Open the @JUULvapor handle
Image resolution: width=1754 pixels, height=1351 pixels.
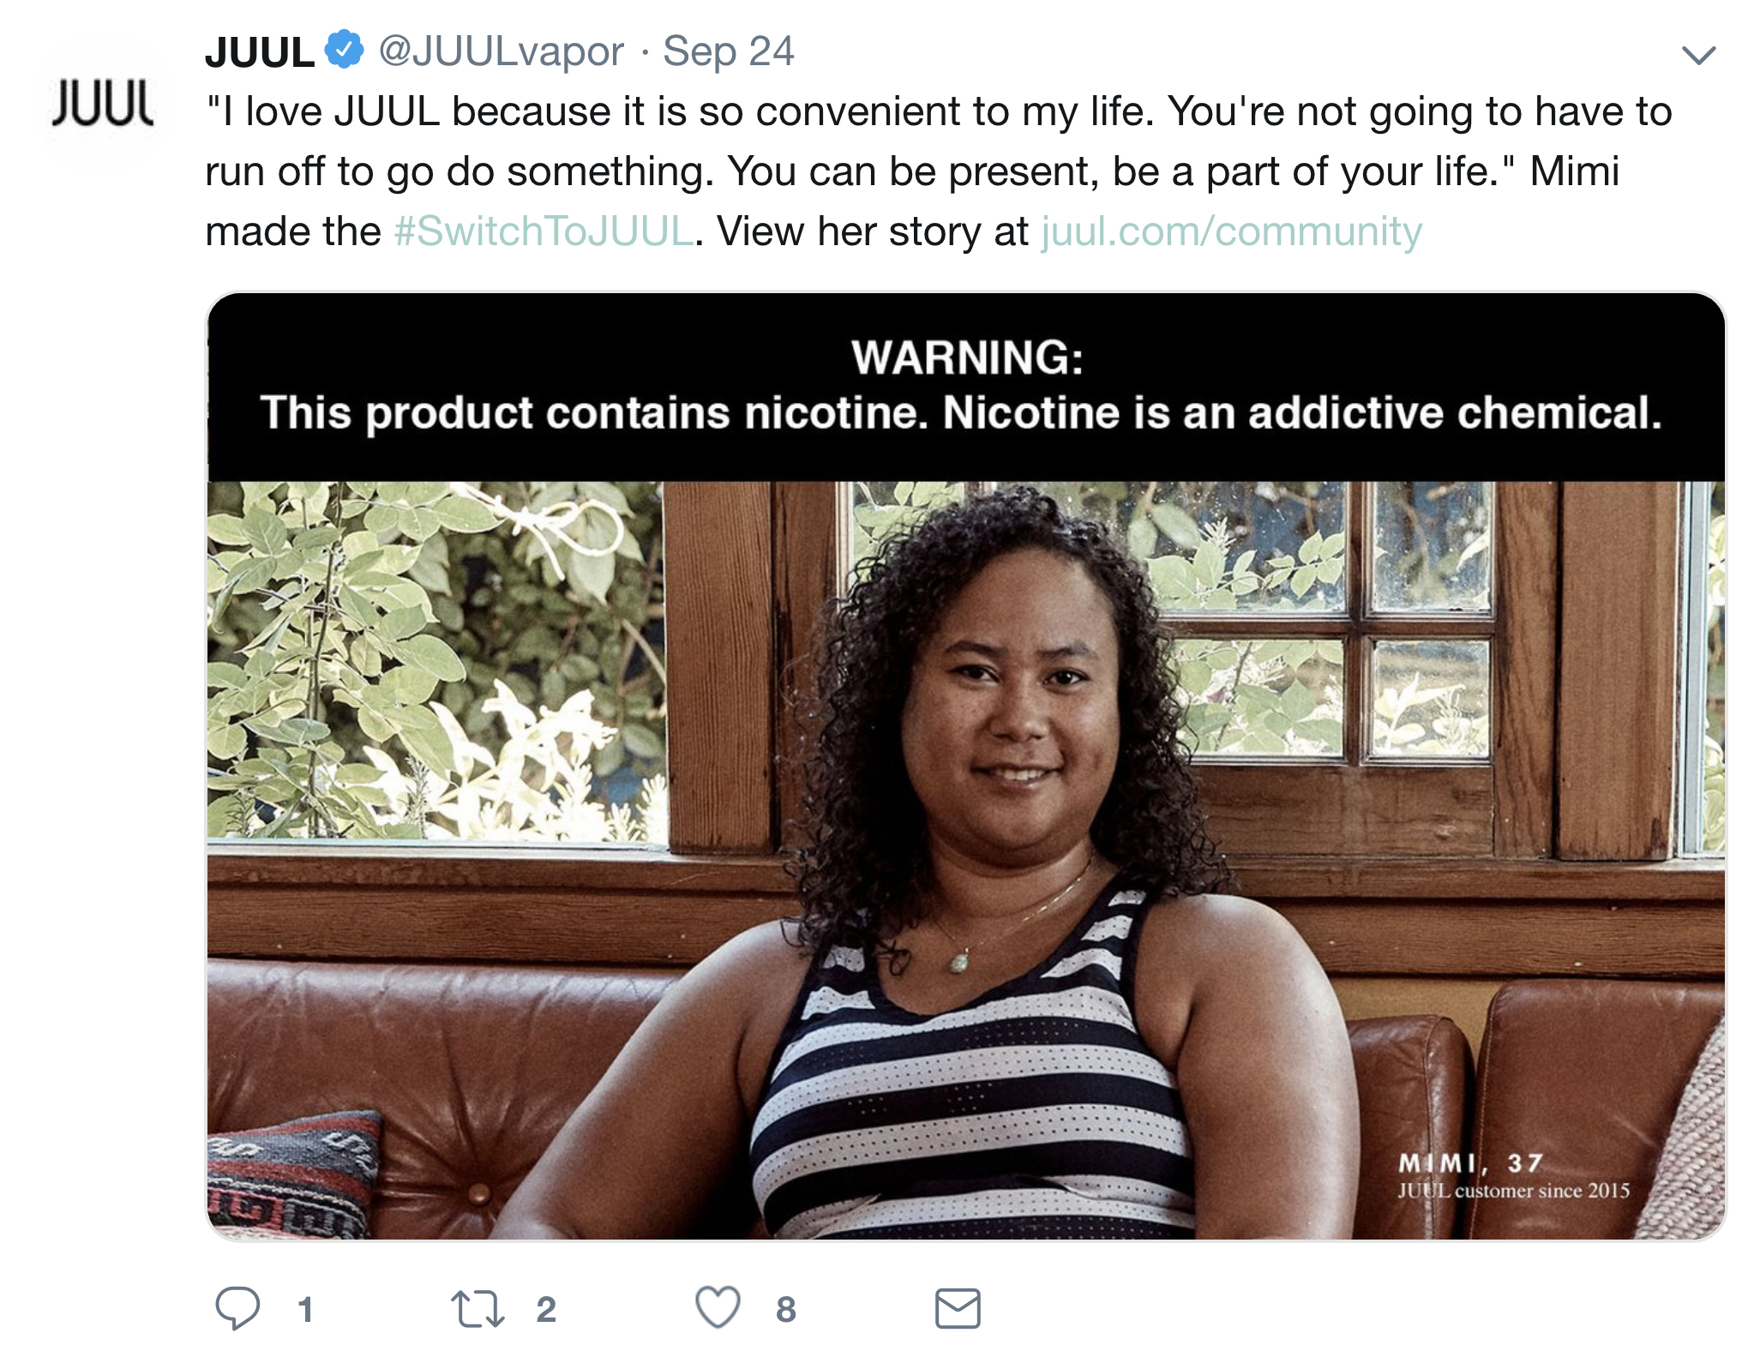coord(501,51)
